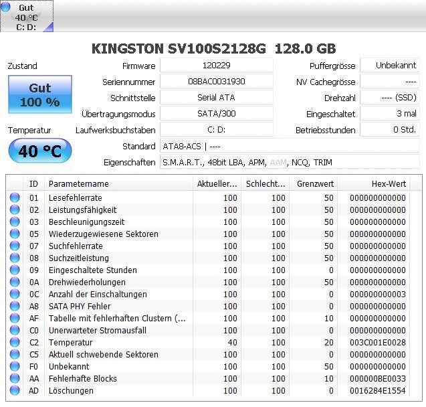Screen dimensions: 426x407
Task: Click the status orb in Temperatur SMART row
Action: [15, 342]
